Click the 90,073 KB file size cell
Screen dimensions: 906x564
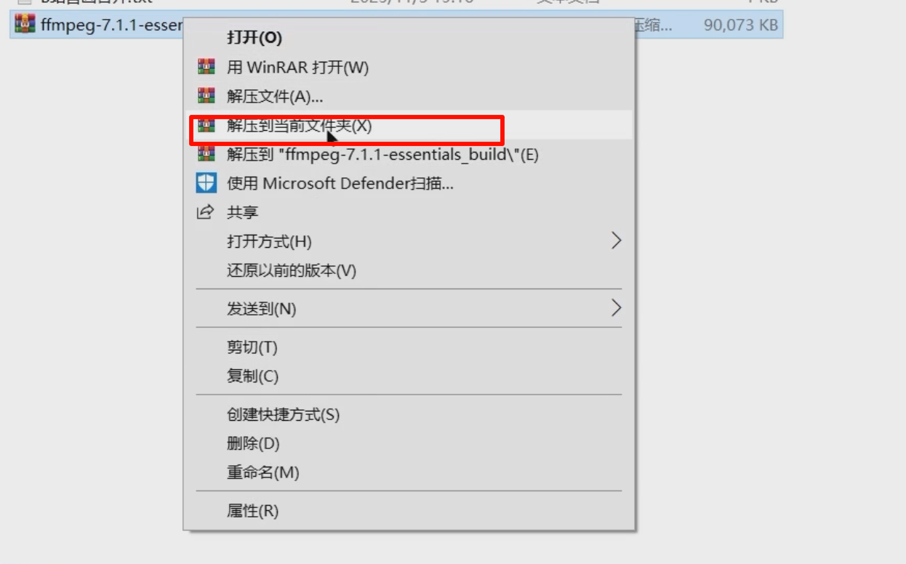pos(741,25)
